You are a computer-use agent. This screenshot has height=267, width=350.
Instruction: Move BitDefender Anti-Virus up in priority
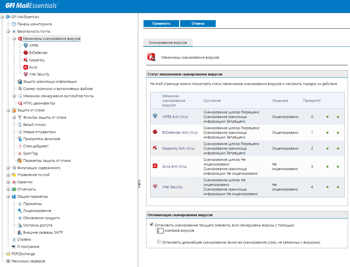click(327, 133)
